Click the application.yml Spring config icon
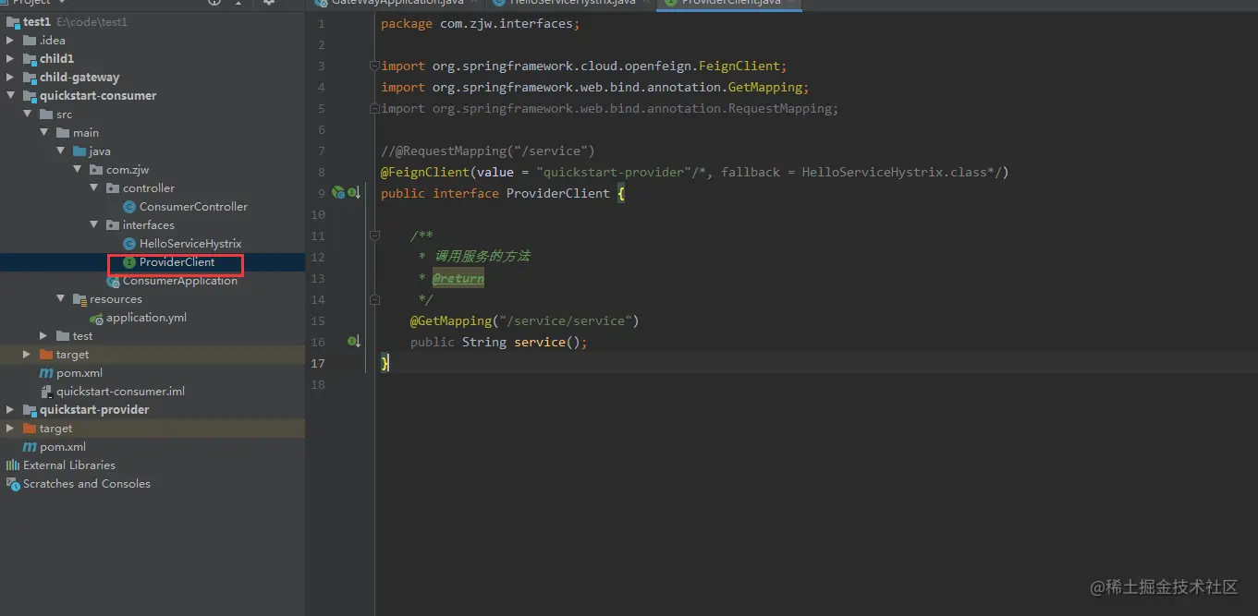The width and height of the screenshot is (1258, 616). 96,318
